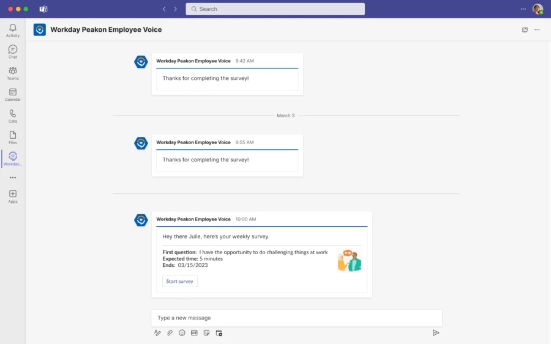
Task: Click the Start survey button
Action: tap(179, 281)
